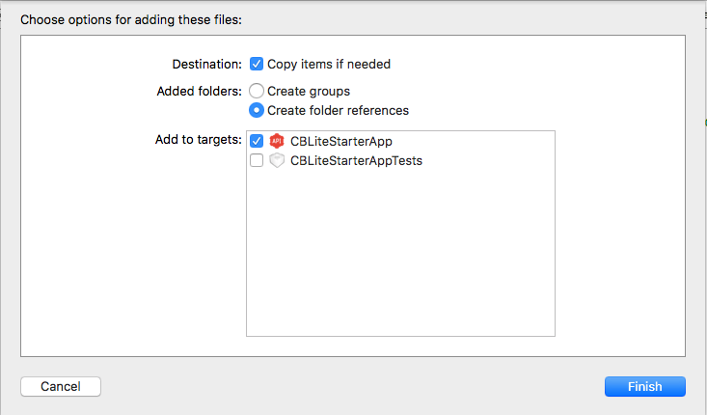Select the Create folder references radio button
The image size is (707, 415).
[x=257, y=111]
